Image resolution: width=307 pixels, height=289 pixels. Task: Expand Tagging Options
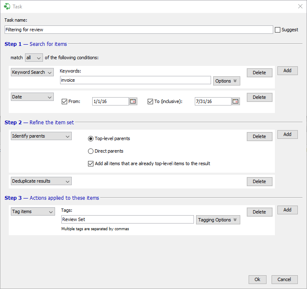click(218, 220)
